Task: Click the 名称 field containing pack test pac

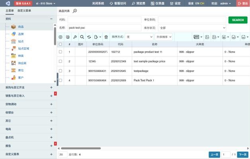Action: coord(104,28)
